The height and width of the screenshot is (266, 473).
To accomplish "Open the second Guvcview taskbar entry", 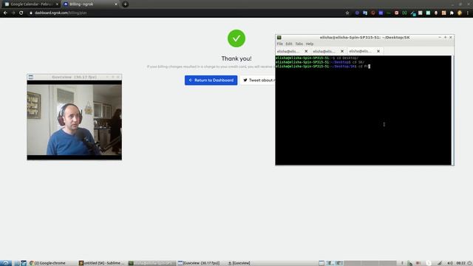I will (239, 263).
